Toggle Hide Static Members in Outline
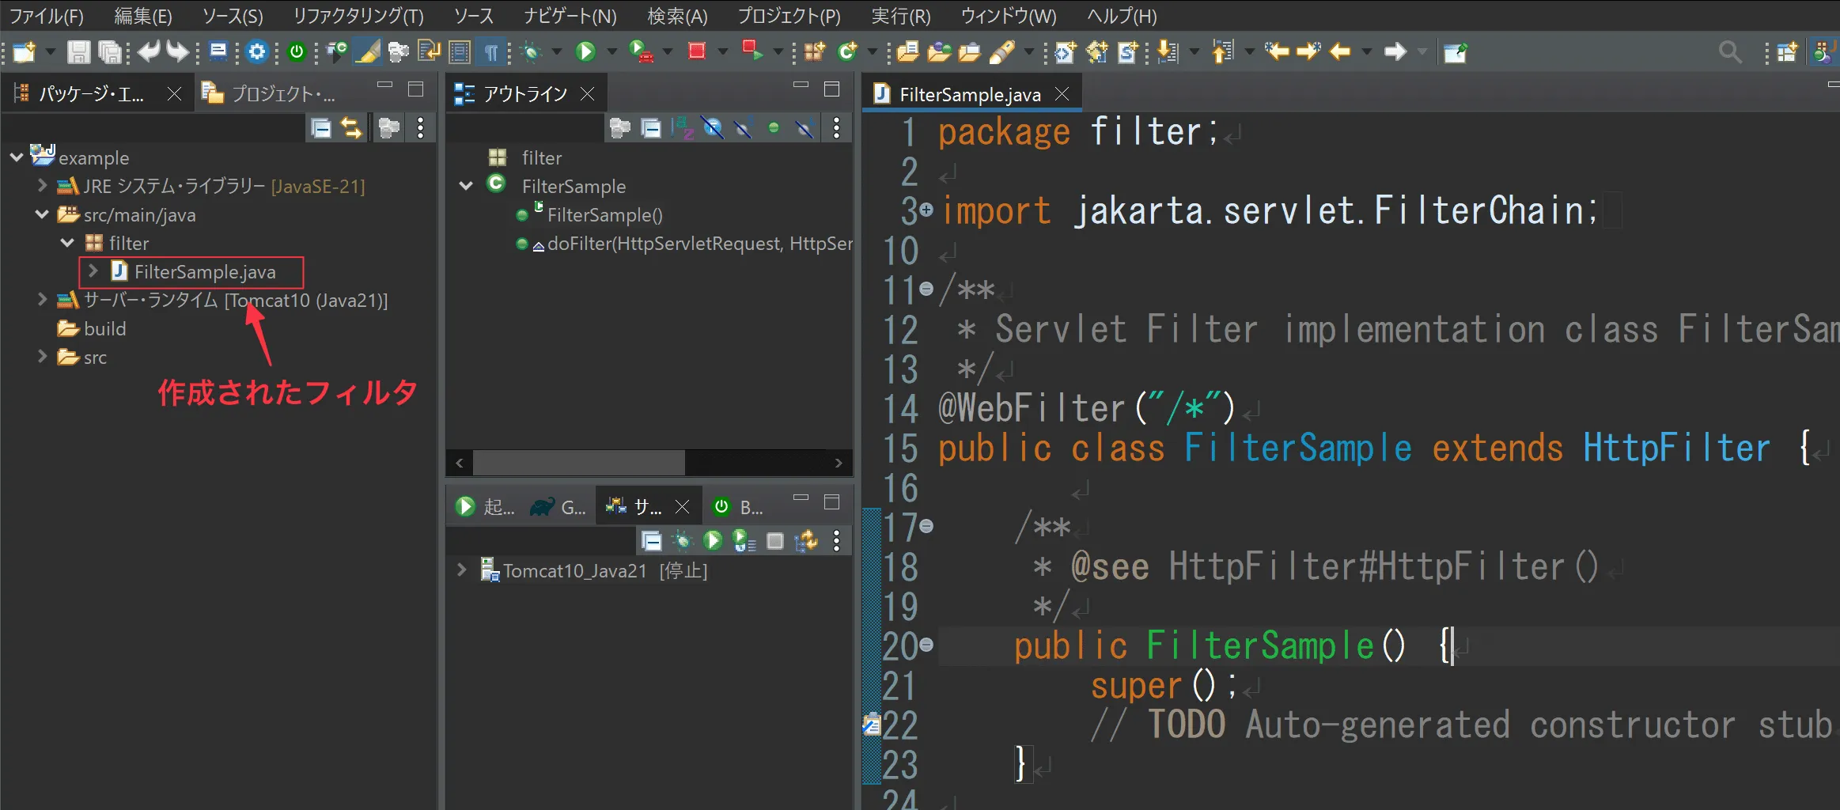1840x810 pixels. coord(744,128)
